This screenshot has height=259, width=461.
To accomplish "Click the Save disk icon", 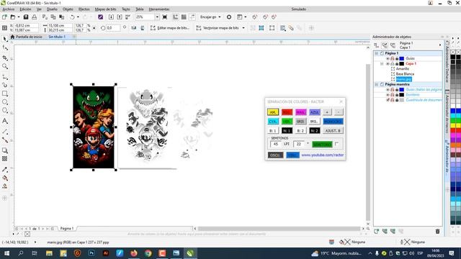I will tap(26, 17).
